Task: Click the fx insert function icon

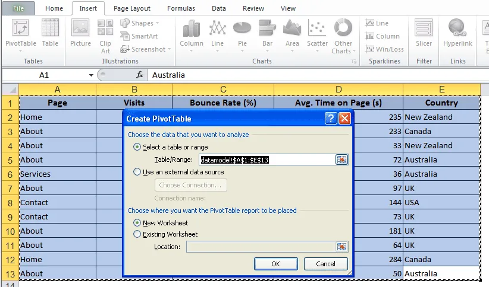Action: click(140, 75)
